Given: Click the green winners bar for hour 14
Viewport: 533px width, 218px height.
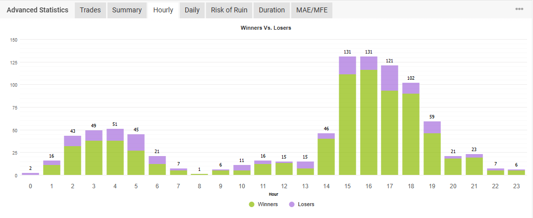Looking at the screenshot, I should coord(326,157).
